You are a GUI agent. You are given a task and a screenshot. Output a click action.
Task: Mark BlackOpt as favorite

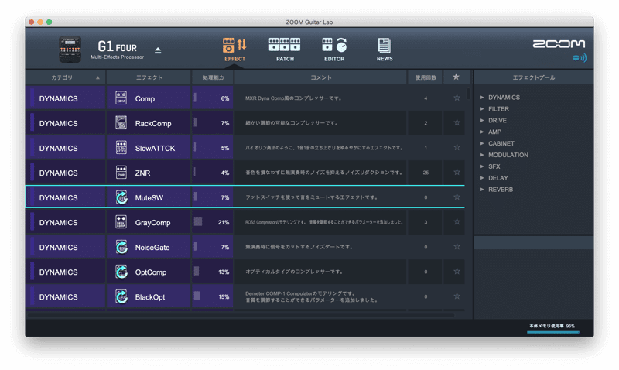click(457, 296)
